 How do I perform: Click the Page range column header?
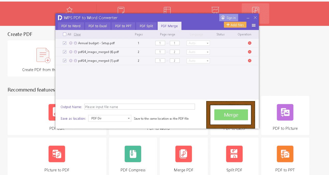coord(167,34)
